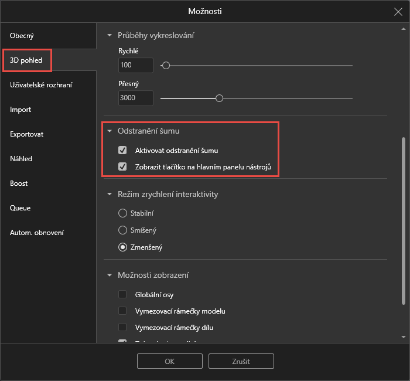
Task: Uncheck Zobrazit tlačítko na hlavním panelu nástrojů
Action: coord(122,166)
